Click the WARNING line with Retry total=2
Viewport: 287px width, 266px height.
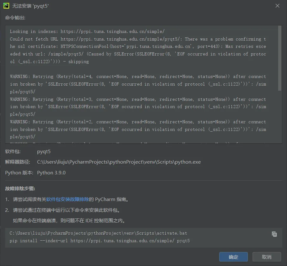pos(138,122)
